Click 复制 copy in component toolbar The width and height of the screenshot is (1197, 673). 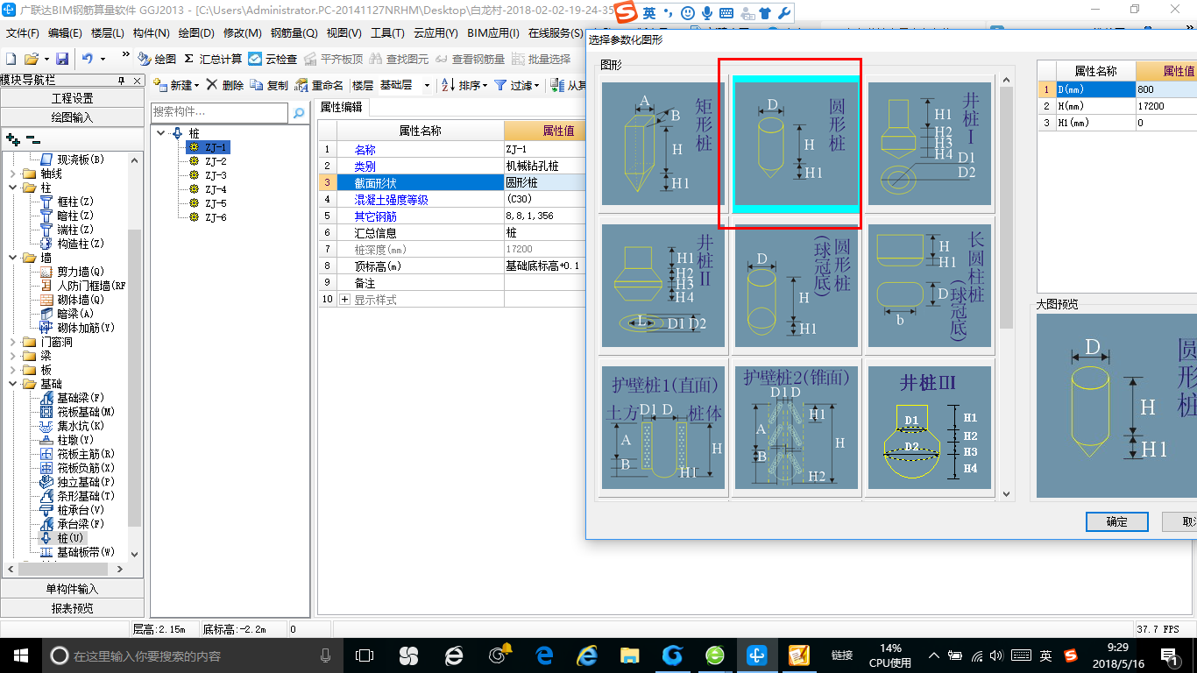tap(269, 85)
